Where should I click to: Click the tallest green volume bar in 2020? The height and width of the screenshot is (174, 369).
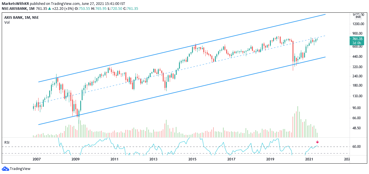pyautogui.click(x=297, y=122)
